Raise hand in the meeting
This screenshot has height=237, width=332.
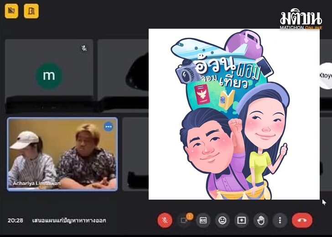point(260,220)
